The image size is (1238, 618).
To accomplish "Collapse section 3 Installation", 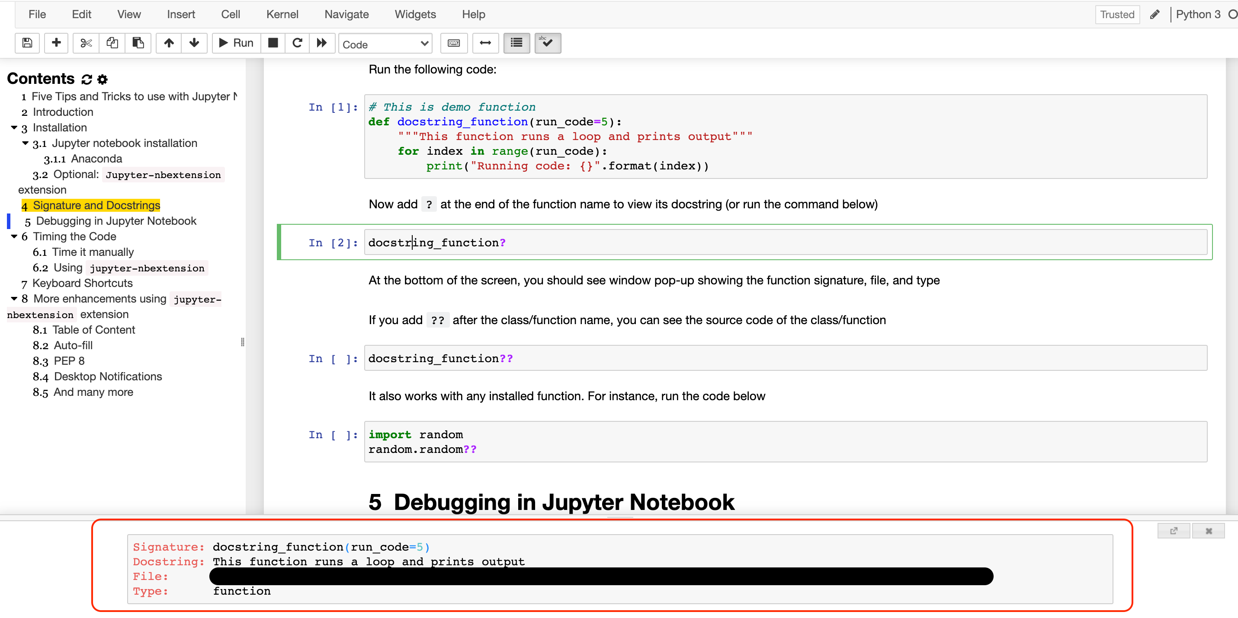I will point(14,127).
